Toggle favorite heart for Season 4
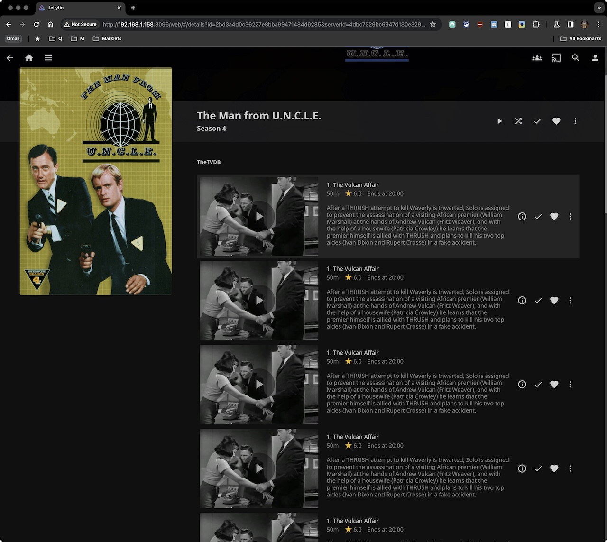Viewport: 607px width, 542px height. pyautogui.click(x=556, y=121)
